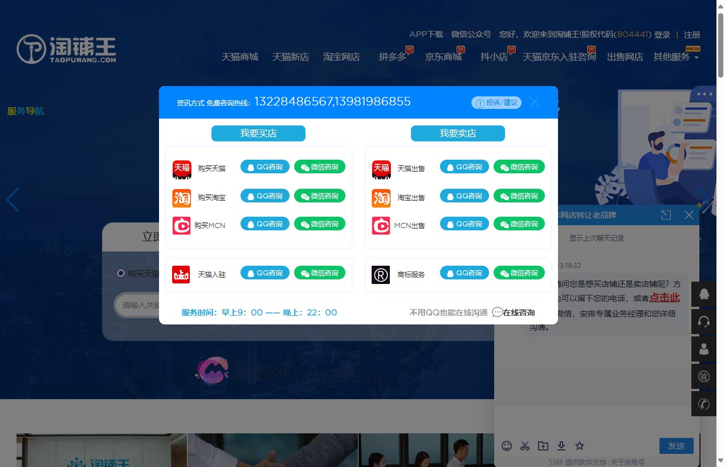Open the 天猫商城 navigation item
Screen dimensions: 725x467
239,57
